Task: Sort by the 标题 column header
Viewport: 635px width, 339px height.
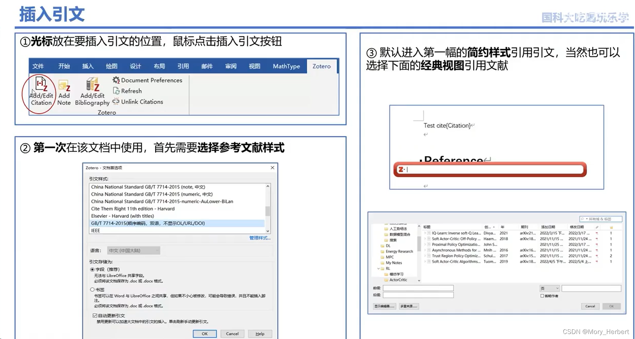Action: (x=427, y=227)
